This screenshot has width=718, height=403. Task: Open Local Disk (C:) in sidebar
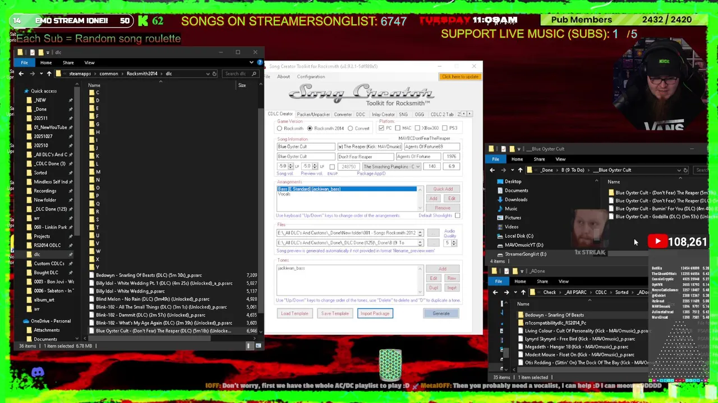[515, 236]
